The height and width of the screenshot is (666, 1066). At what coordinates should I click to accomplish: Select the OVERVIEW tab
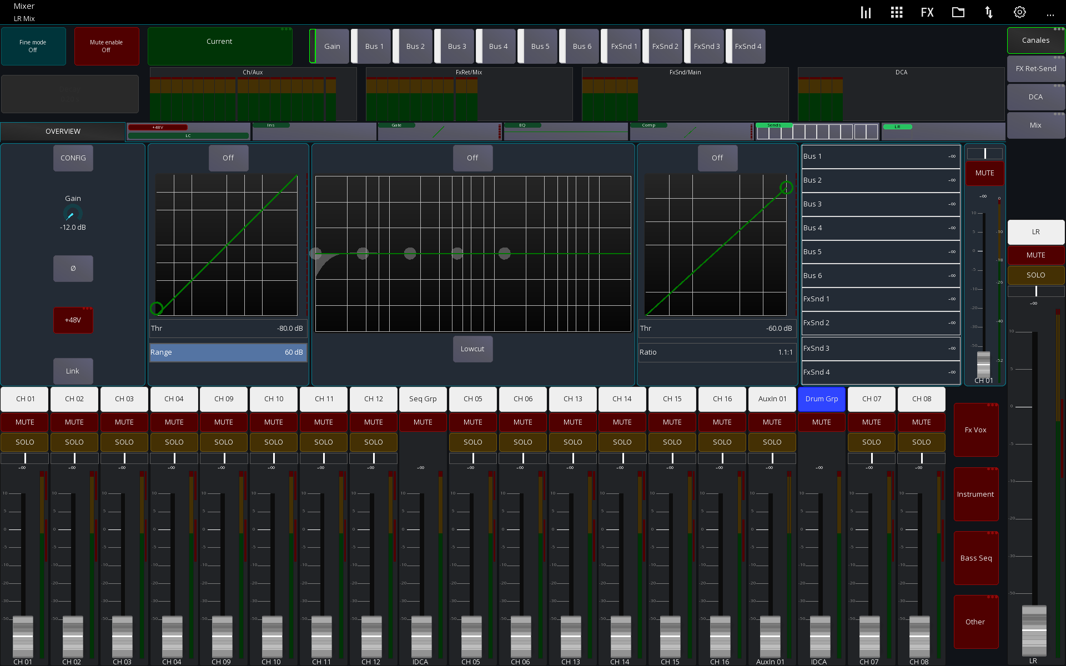pos(63,131)
